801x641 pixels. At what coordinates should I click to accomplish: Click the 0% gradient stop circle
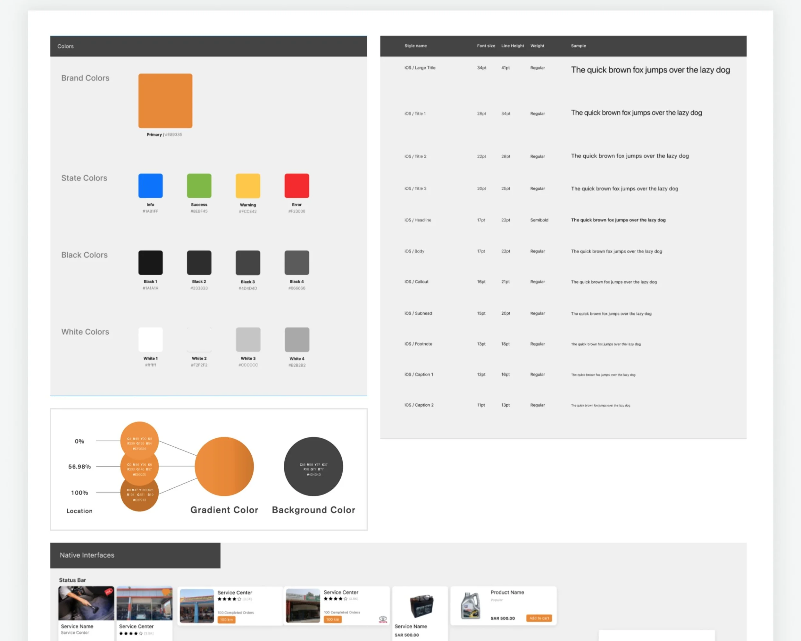tap(139, 438)
